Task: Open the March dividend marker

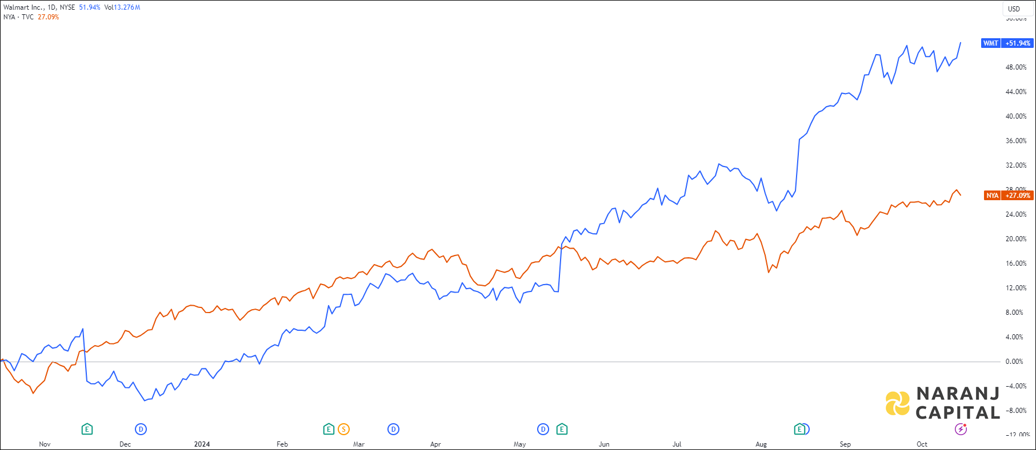Action: [x=393, y=429]
